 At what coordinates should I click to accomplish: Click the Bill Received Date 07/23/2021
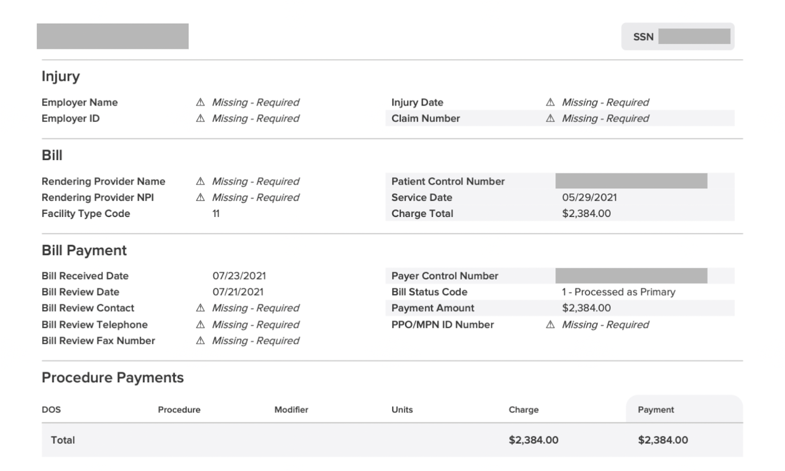[x=239, y=276]
